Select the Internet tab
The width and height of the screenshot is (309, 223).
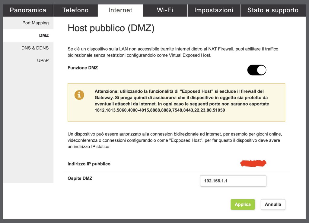click(120, 10)
